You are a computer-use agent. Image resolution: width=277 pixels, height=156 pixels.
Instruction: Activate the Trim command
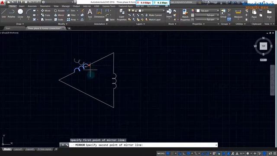(71, 10)
